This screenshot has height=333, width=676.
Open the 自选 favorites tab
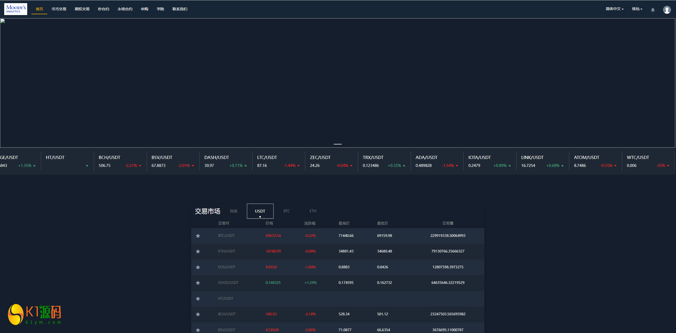pos(233,211)
